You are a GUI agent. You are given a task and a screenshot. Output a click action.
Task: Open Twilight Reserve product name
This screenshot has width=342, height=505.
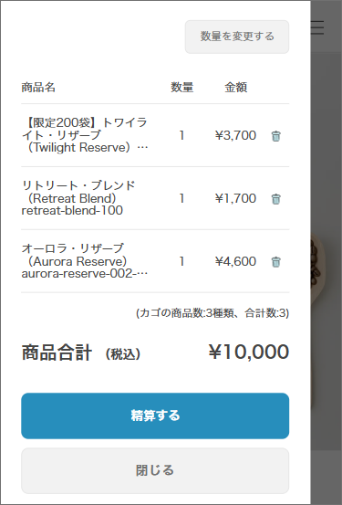(x=85, y=135)
